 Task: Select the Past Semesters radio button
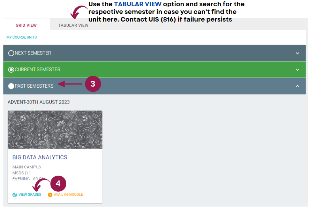pyautogui.click(x=11, y=86)
